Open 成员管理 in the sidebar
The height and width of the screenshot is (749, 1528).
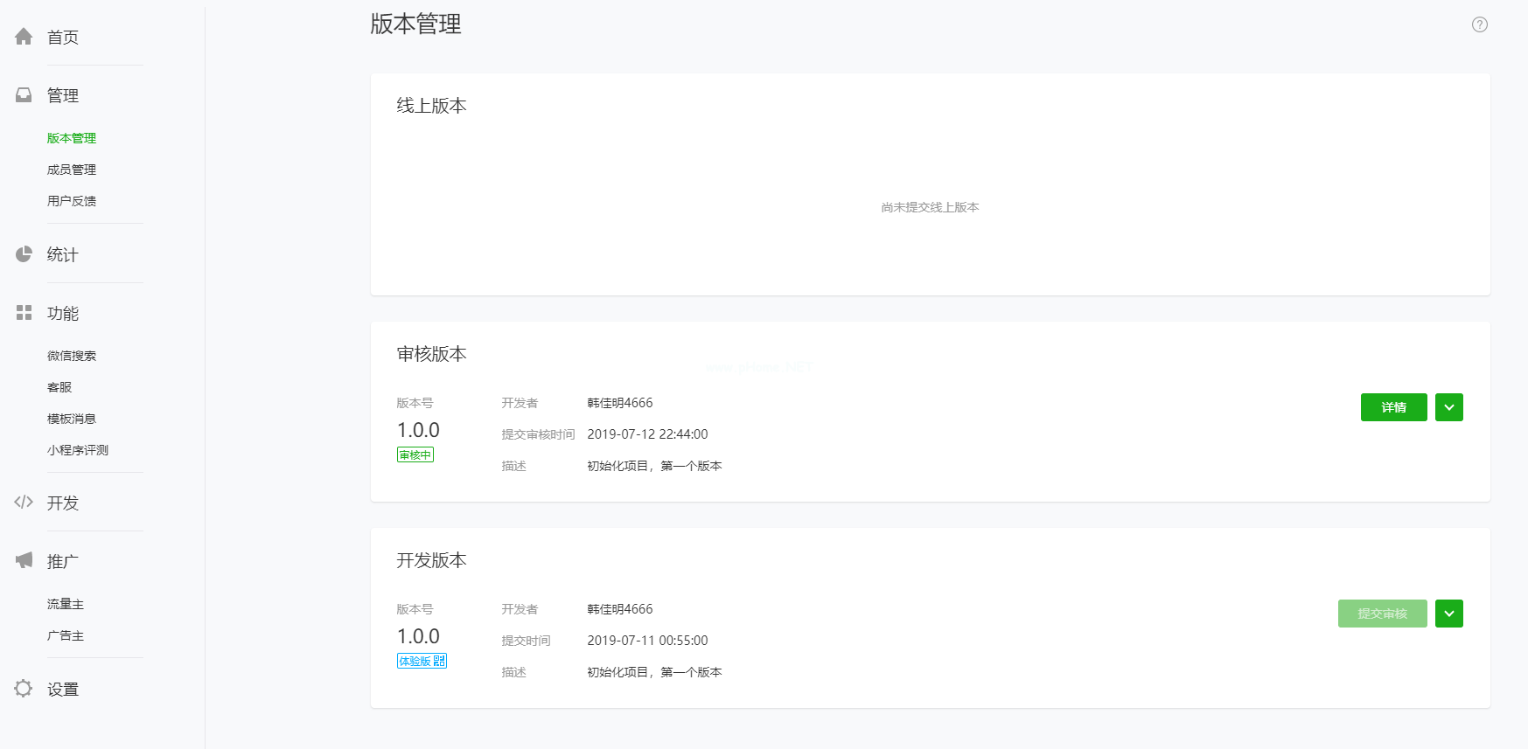(72, 170)
